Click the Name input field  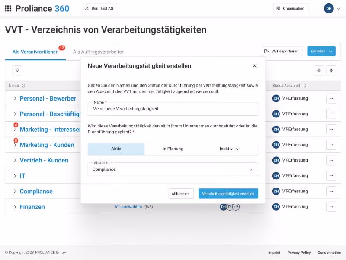coord(173,109)
